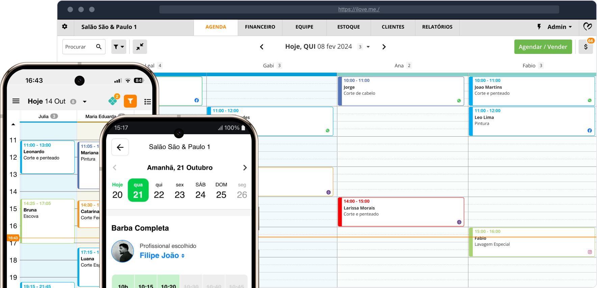Select sex 23 in date strip
Screen dimensions: 597x288
point(180,191)
